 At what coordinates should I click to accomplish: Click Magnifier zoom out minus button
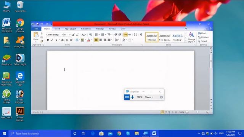pos(127,97)
